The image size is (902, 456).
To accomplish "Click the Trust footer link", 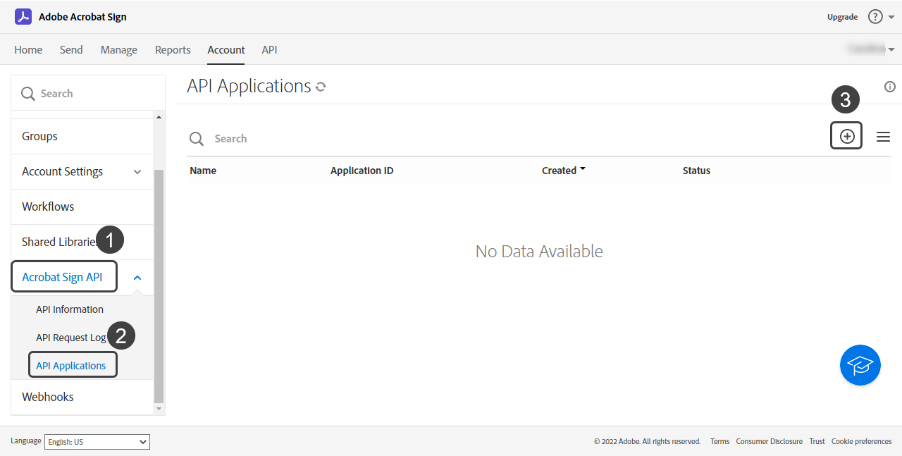I will click(x=817, y=441).
